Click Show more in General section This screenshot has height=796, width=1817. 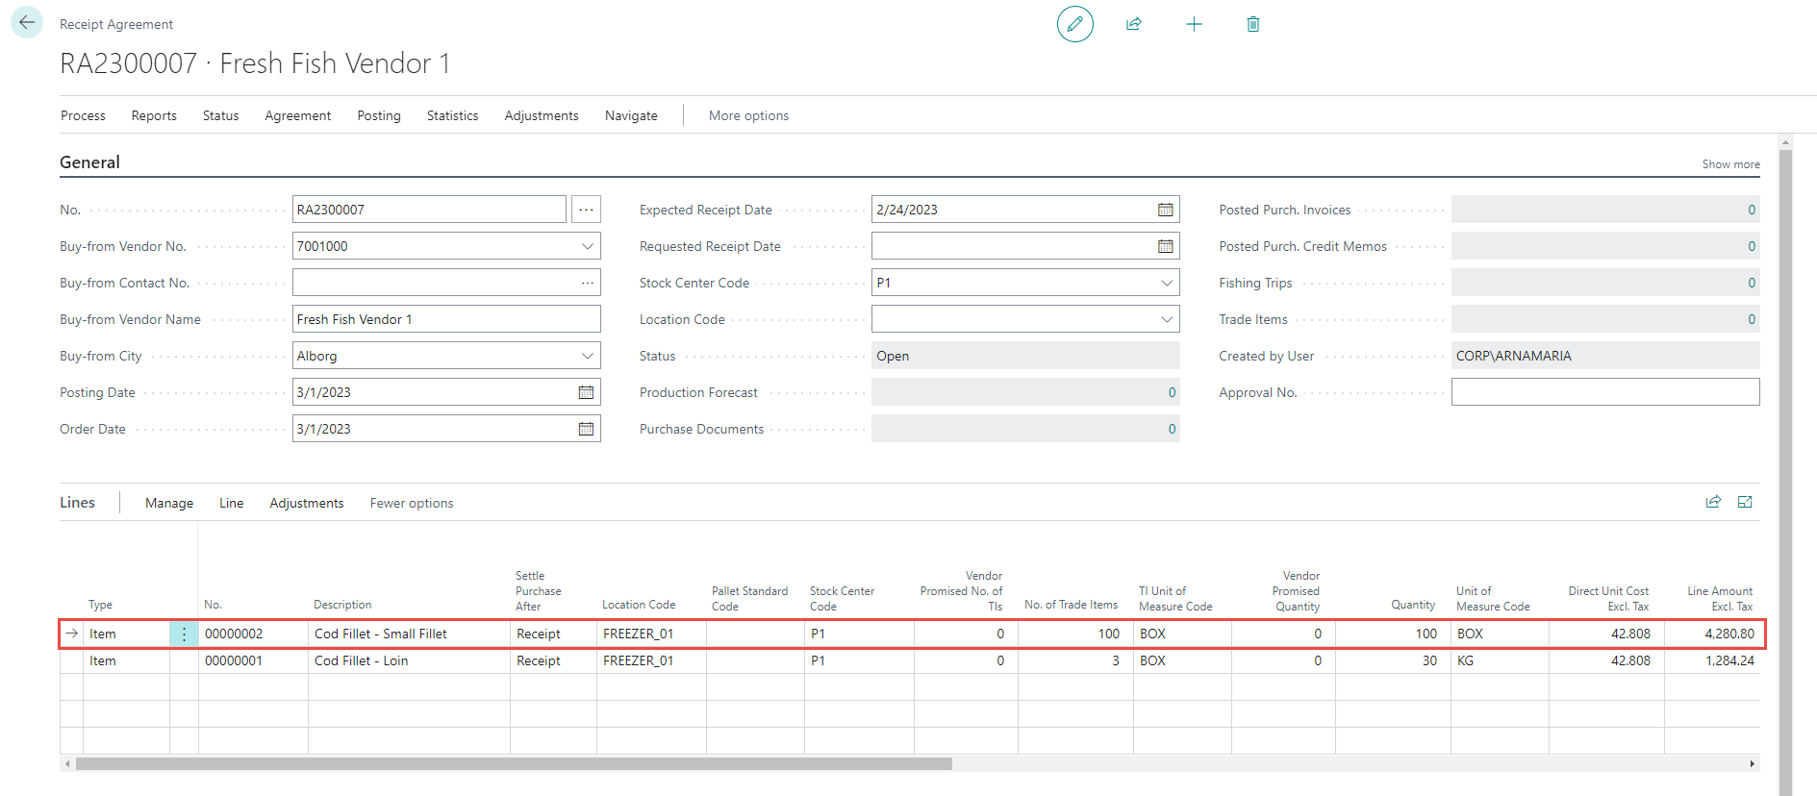pyautogui.click(x=1730, y=164)
